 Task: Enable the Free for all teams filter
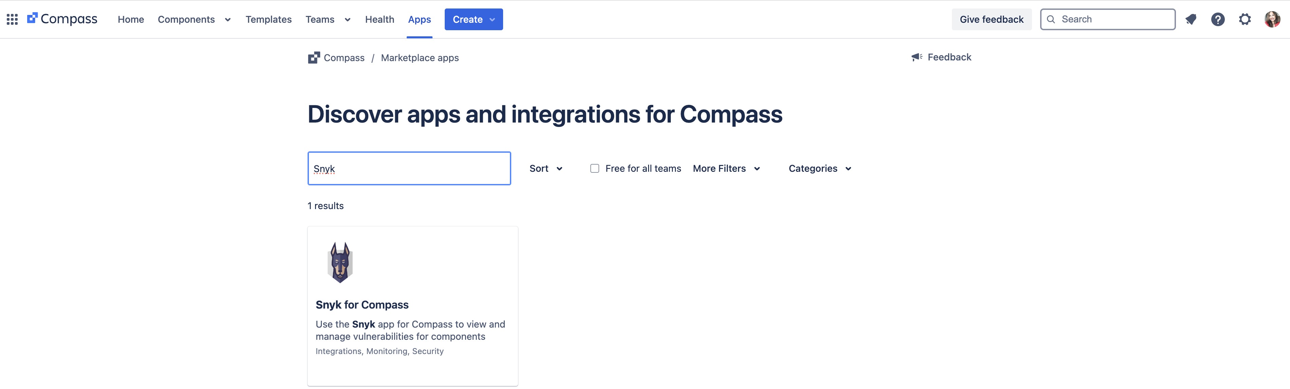pyautogui.click(x=594, y=168)
